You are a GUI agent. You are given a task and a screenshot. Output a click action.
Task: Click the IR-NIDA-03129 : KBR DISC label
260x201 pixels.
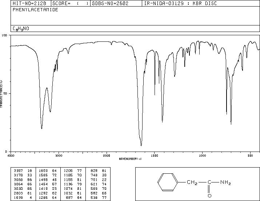click(x=180, y=3)
